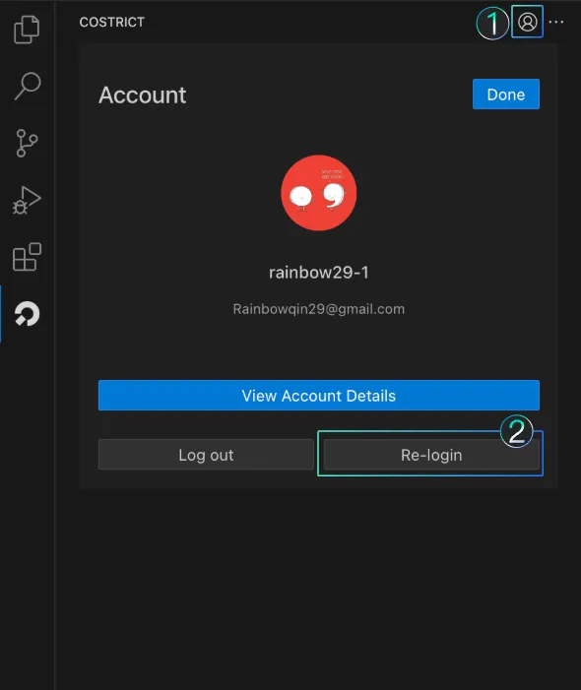Open the Explorer view in activity bar

[x=27, y=30]
